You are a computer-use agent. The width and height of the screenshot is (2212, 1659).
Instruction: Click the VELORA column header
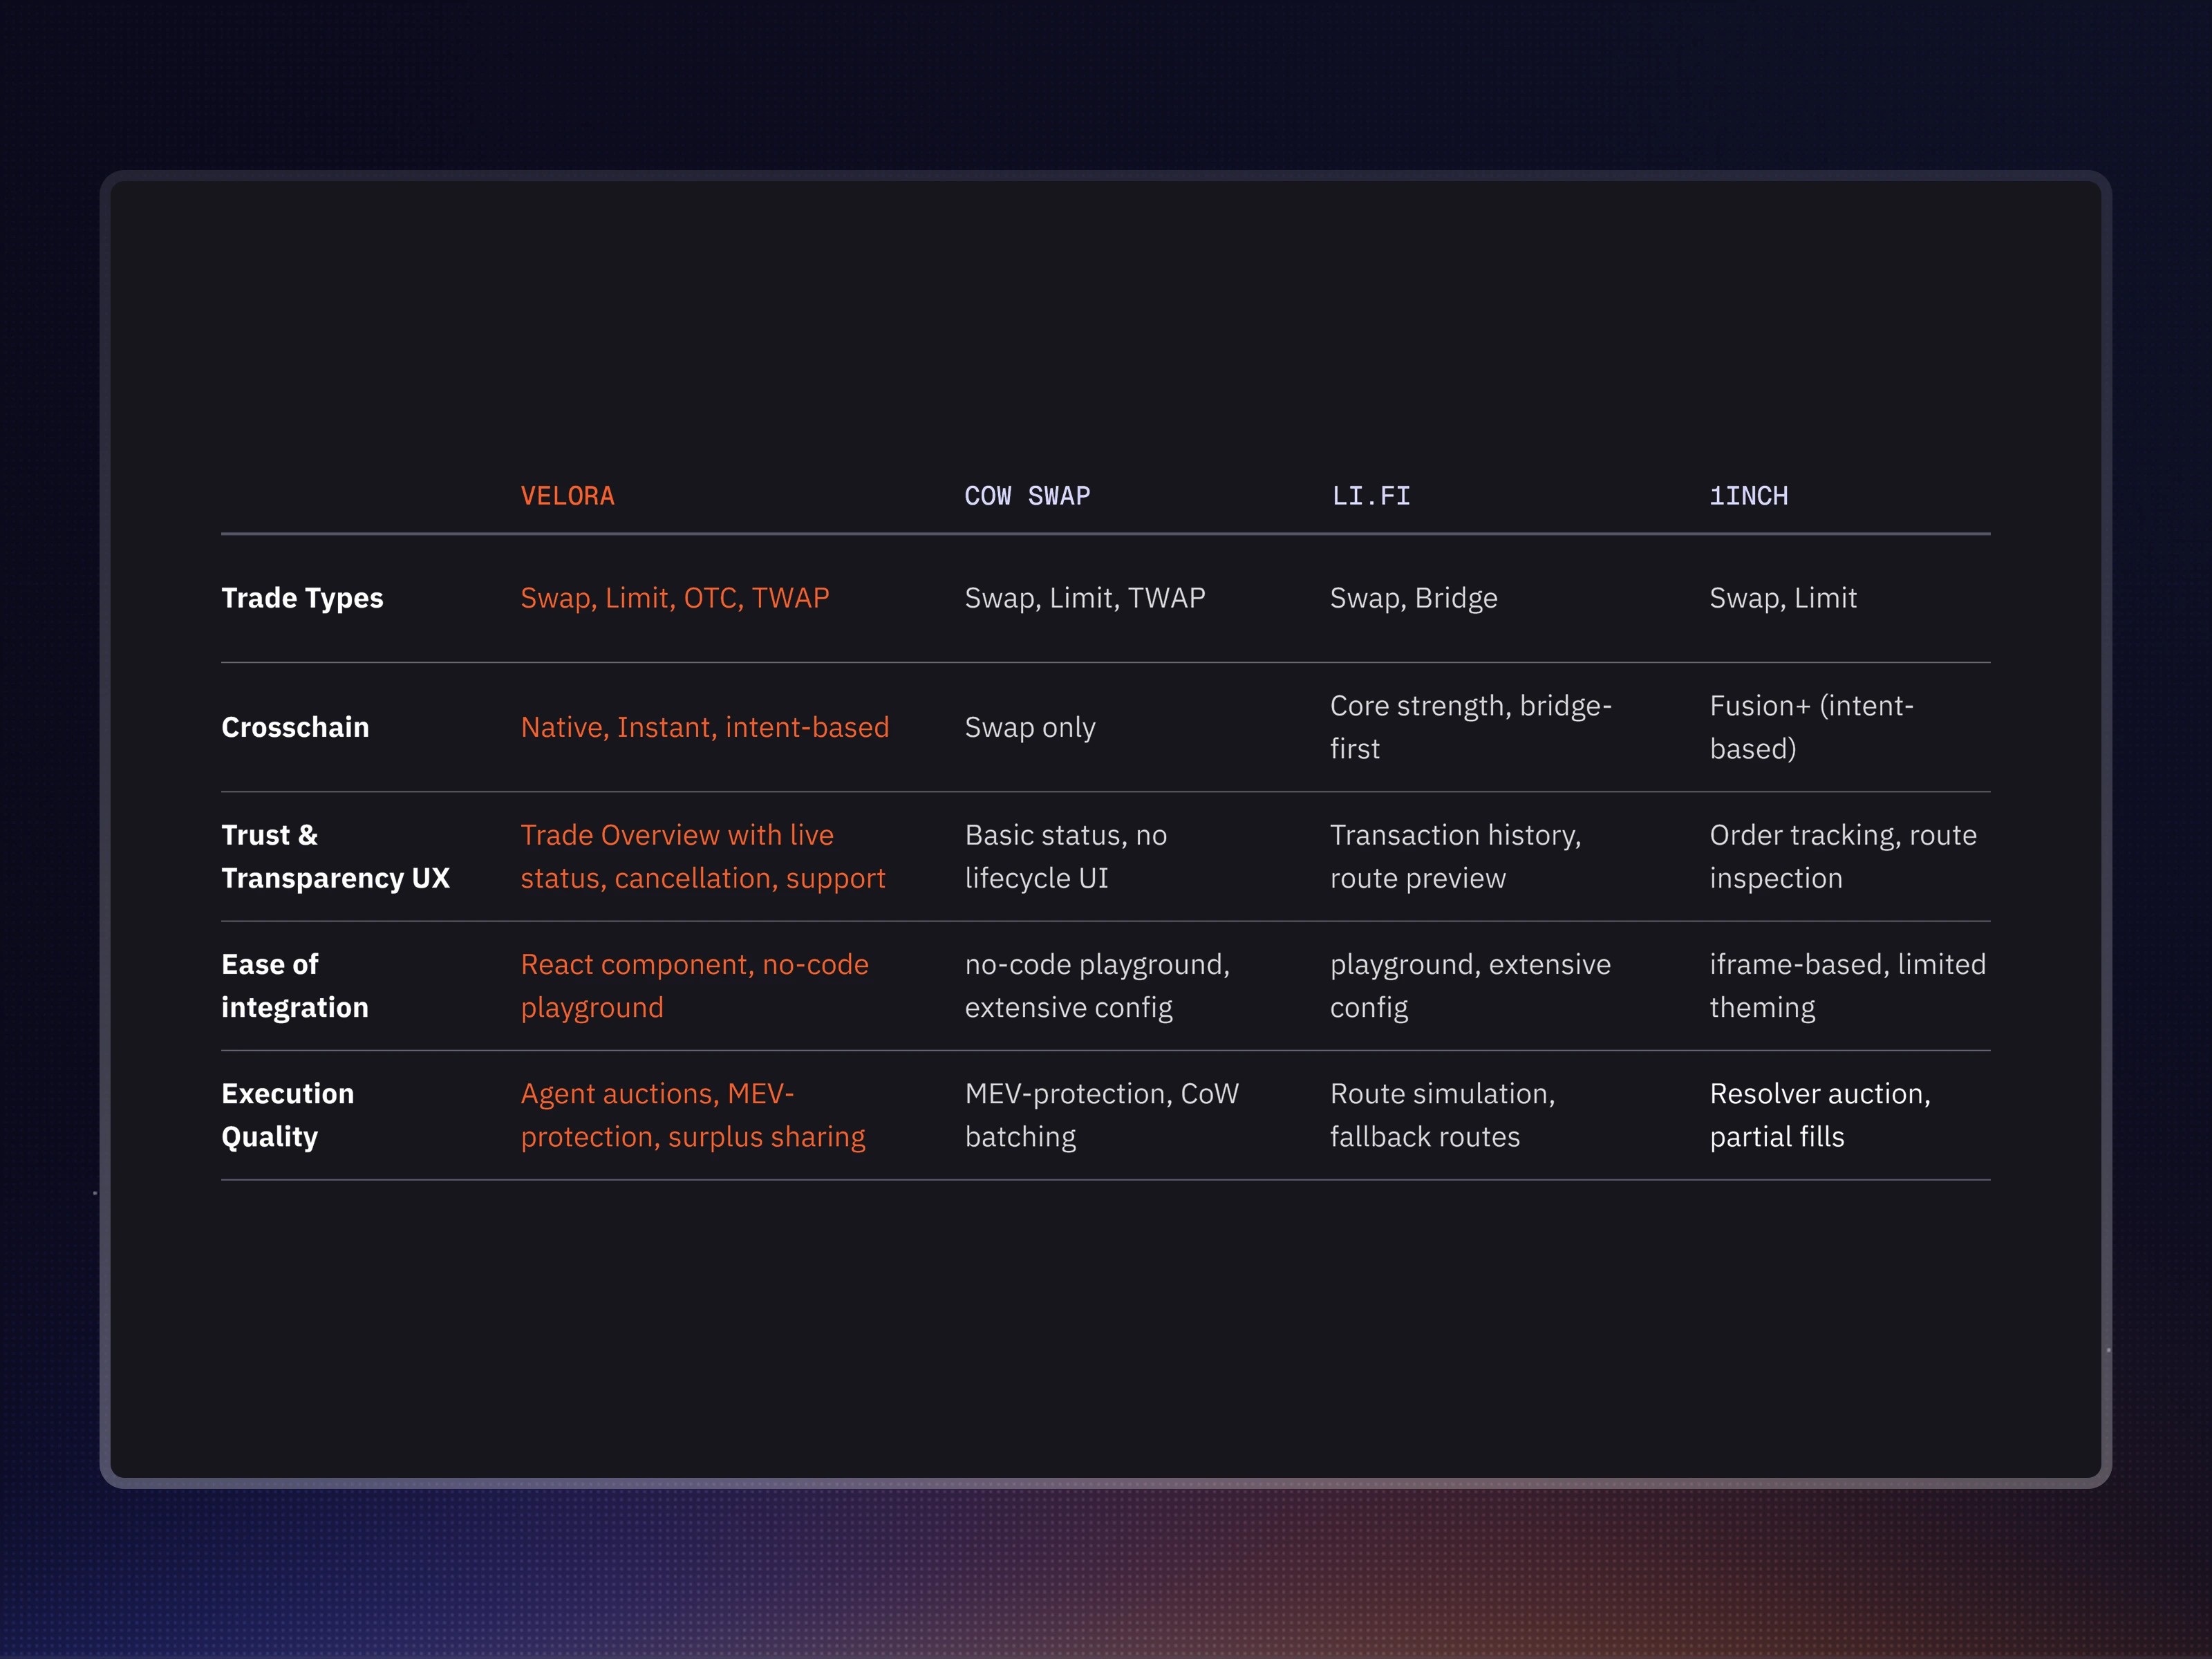tap(567, 496)
